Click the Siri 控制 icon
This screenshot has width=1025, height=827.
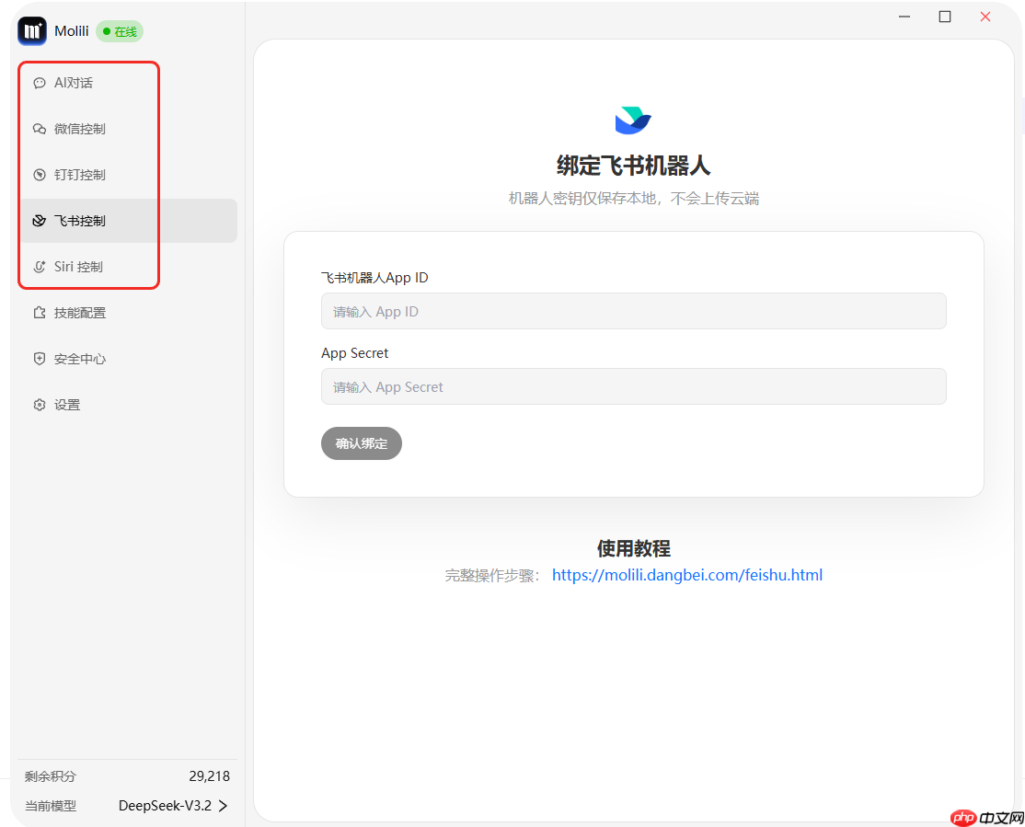pos(39,266)
